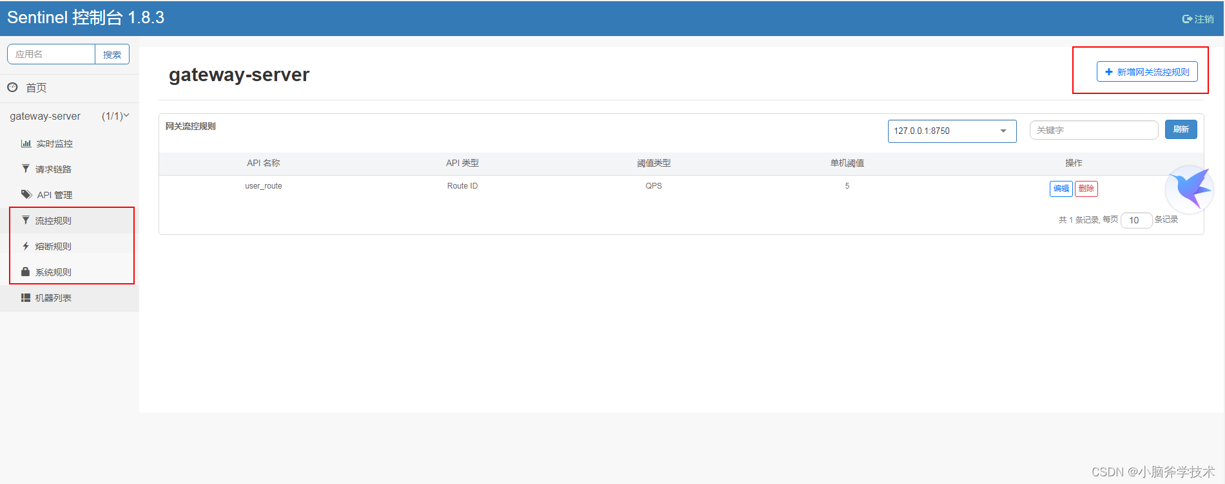Focus the 关键字 keyword input

coord(1094,130)
